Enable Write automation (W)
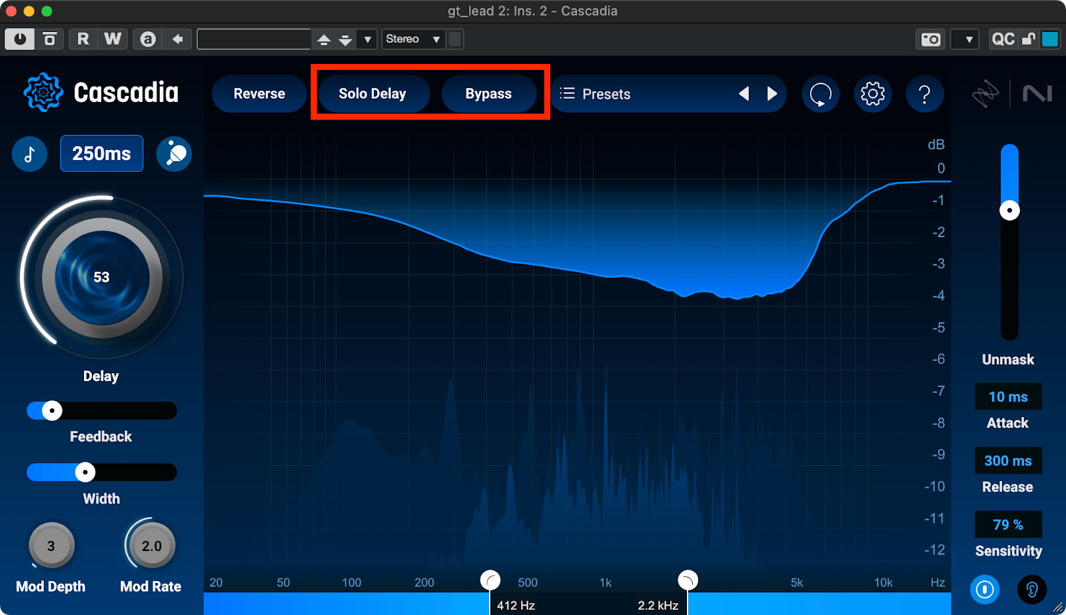Screen dimensions: 1066x615 coord(113,39)
